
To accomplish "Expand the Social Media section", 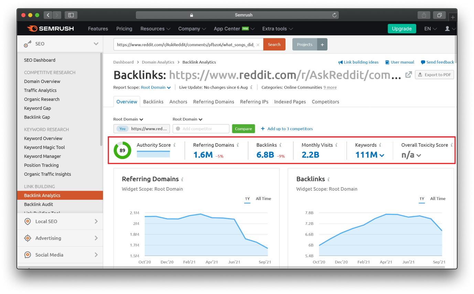I will pos(96,255).
